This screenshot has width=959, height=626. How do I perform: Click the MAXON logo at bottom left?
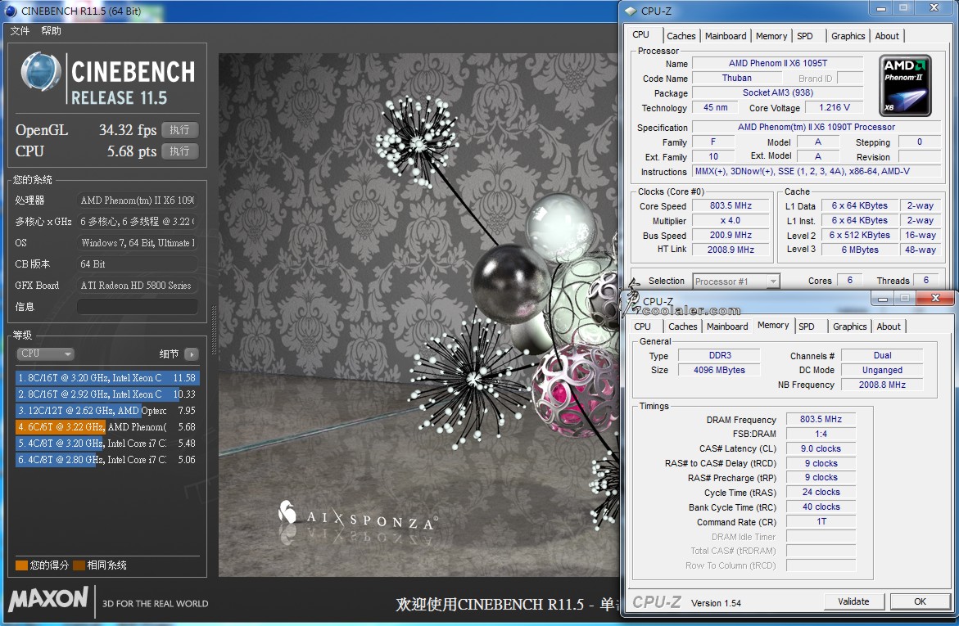48,598
